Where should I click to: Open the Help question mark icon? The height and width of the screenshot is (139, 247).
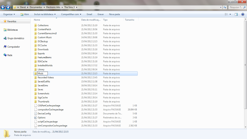point(243,14)
